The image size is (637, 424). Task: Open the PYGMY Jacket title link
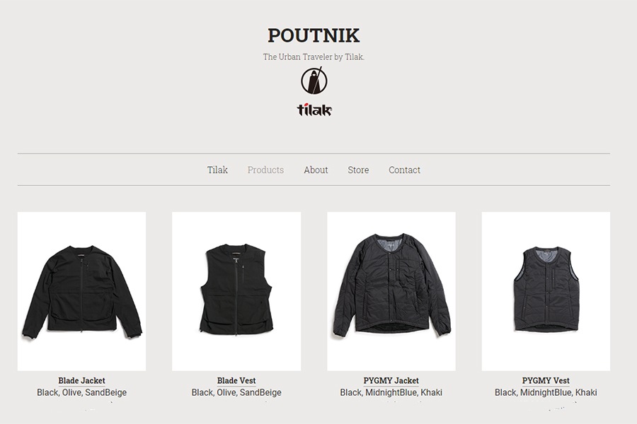(391, 381)
